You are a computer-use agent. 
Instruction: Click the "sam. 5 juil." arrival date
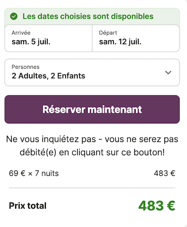[x=31, y=42]
